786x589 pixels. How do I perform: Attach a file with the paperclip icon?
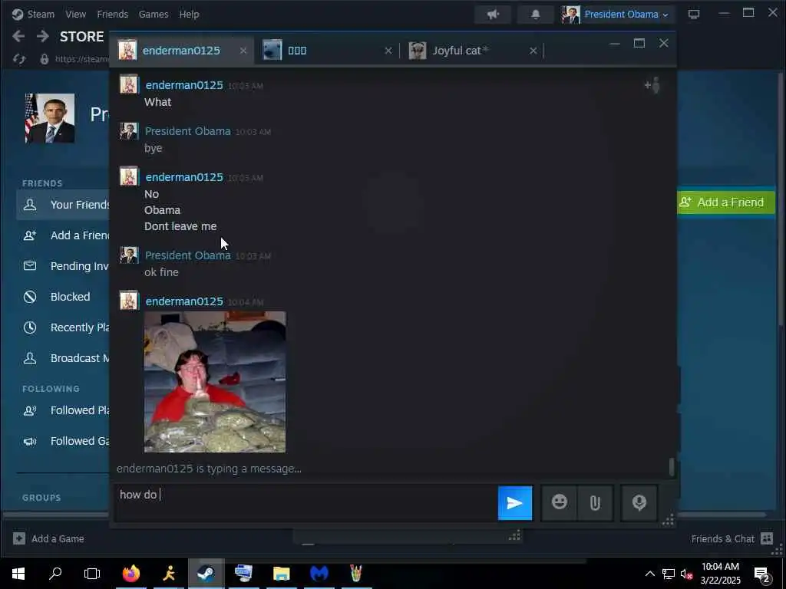tap(595, 502)
